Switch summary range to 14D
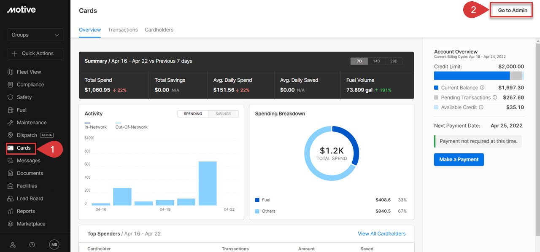This screenshot has height=252, width=540. point(376,61)
